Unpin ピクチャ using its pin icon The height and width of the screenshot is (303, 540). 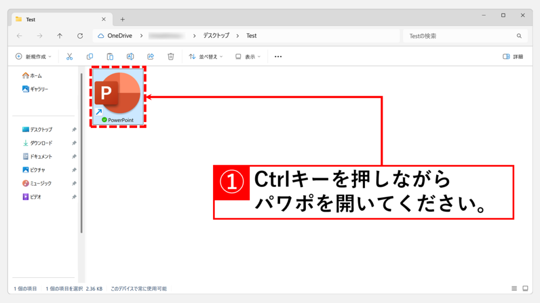click(74, 170)
